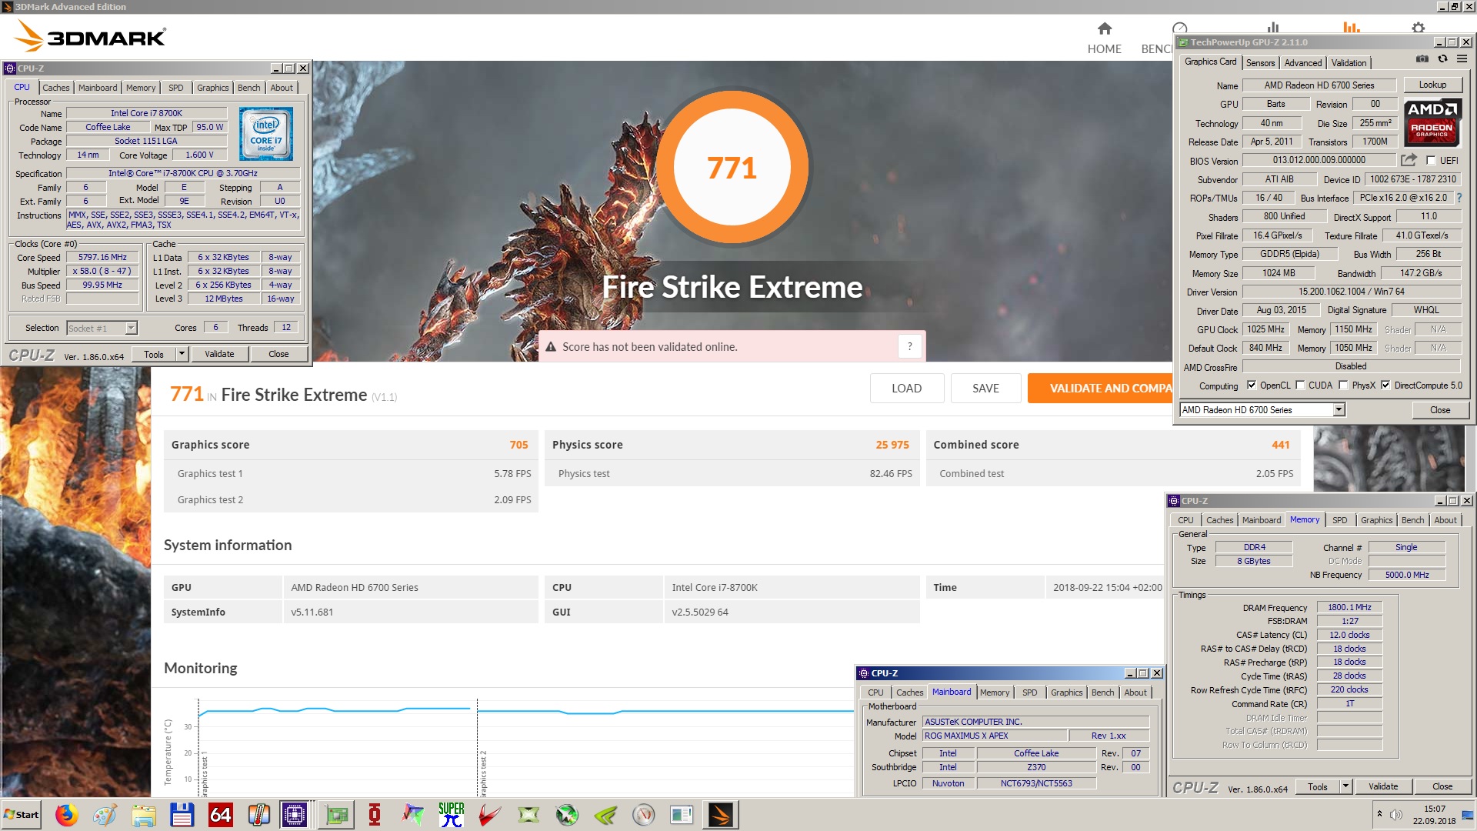Screen dimensions: 1477x831
Task: Click the AMD Radeon HD 6700 Series name field
Action: pyautogui.click(x=1319, y=85)
